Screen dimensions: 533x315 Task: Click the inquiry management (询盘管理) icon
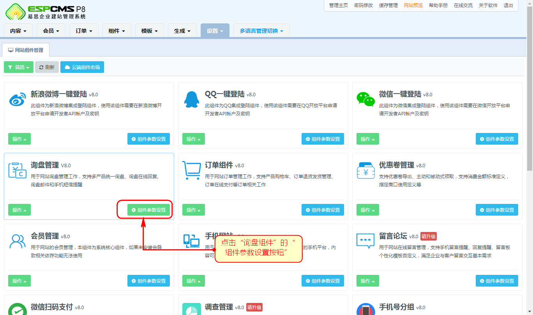pos(17,171)
